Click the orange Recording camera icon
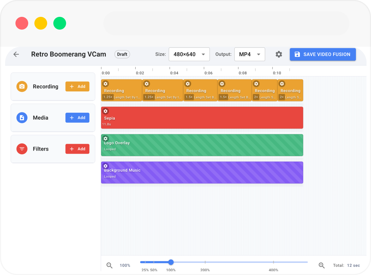371x275 pixels. 22,87
